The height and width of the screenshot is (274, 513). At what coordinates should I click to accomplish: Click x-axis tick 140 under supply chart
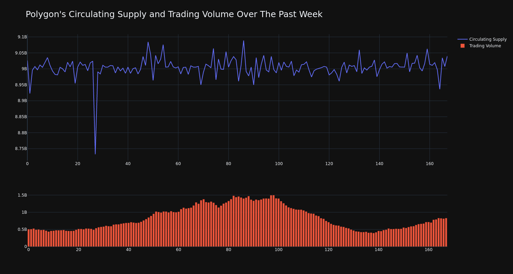pyautogui.click(x=379, y=164)
